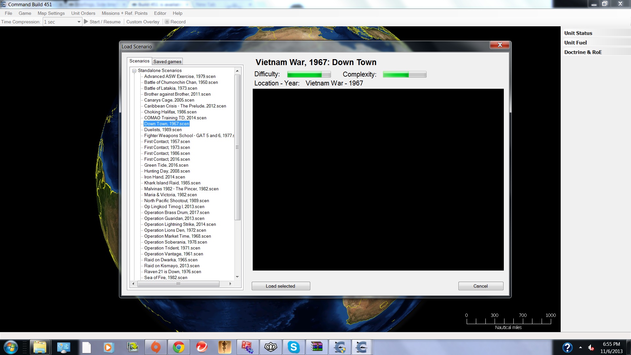
Task: Click the Record toolbar icon
Action: (x=167, y=22)
